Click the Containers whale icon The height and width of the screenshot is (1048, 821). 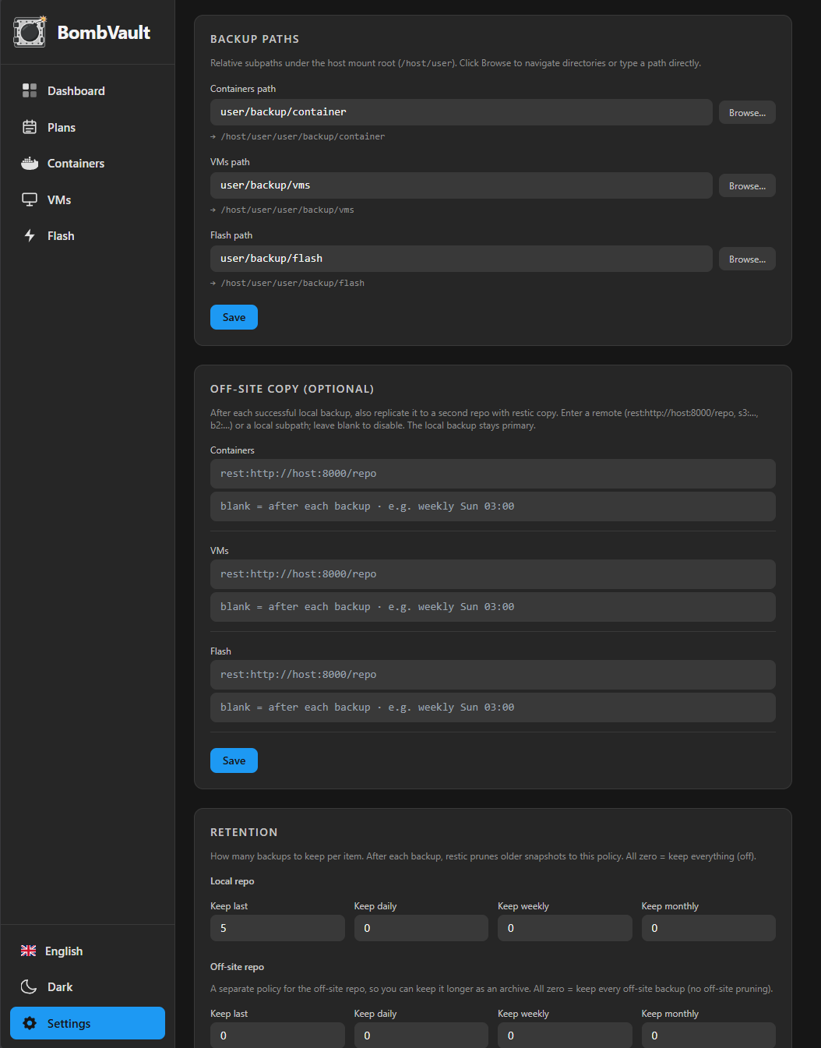(x=30, y=164)
